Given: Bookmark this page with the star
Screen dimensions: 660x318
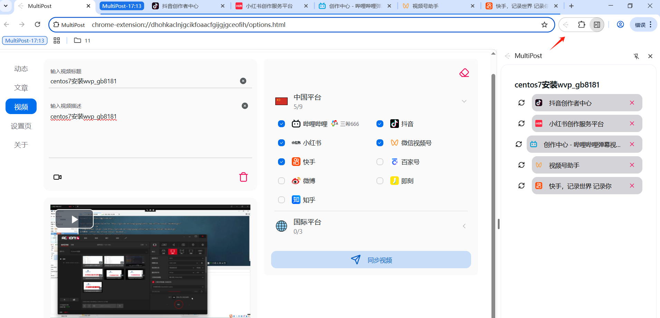Looking at the screenshot, I should (545, 25).
